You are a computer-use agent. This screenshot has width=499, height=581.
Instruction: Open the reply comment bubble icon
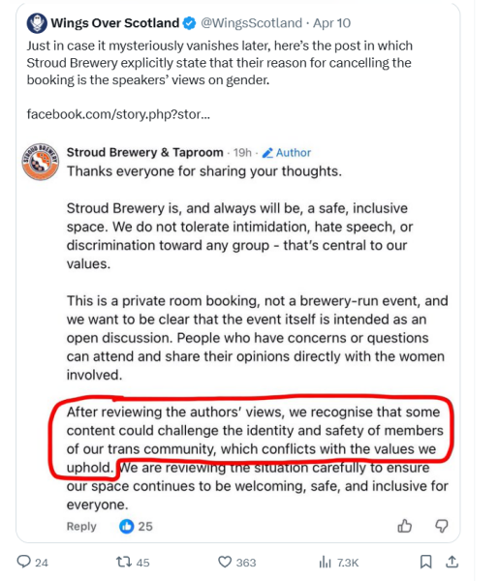click(x=24, y=562)
